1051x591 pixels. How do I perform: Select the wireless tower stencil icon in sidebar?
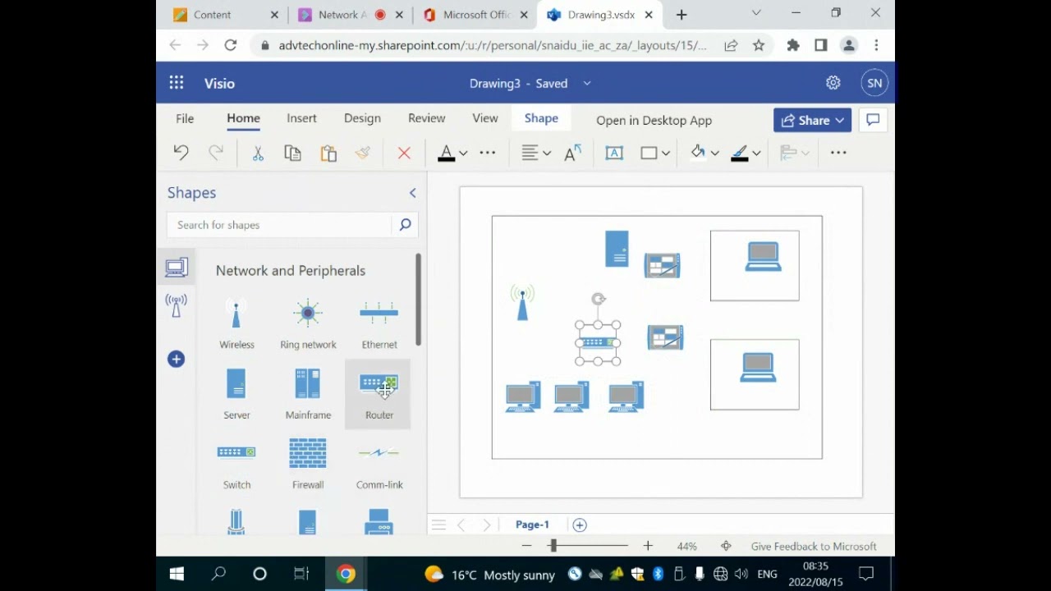[177, 305]
